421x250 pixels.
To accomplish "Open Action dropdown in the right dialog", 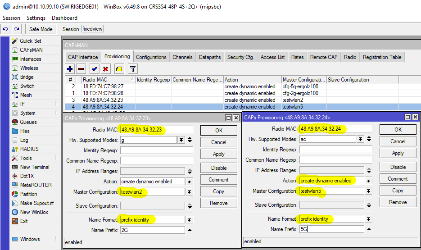I will coord(368,181).
